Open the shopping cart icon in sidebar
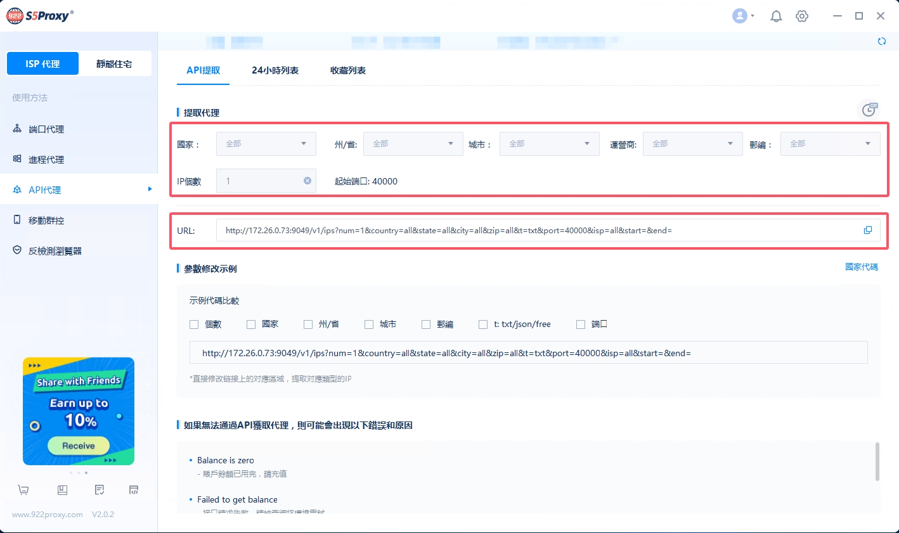 tap(23, 490)
